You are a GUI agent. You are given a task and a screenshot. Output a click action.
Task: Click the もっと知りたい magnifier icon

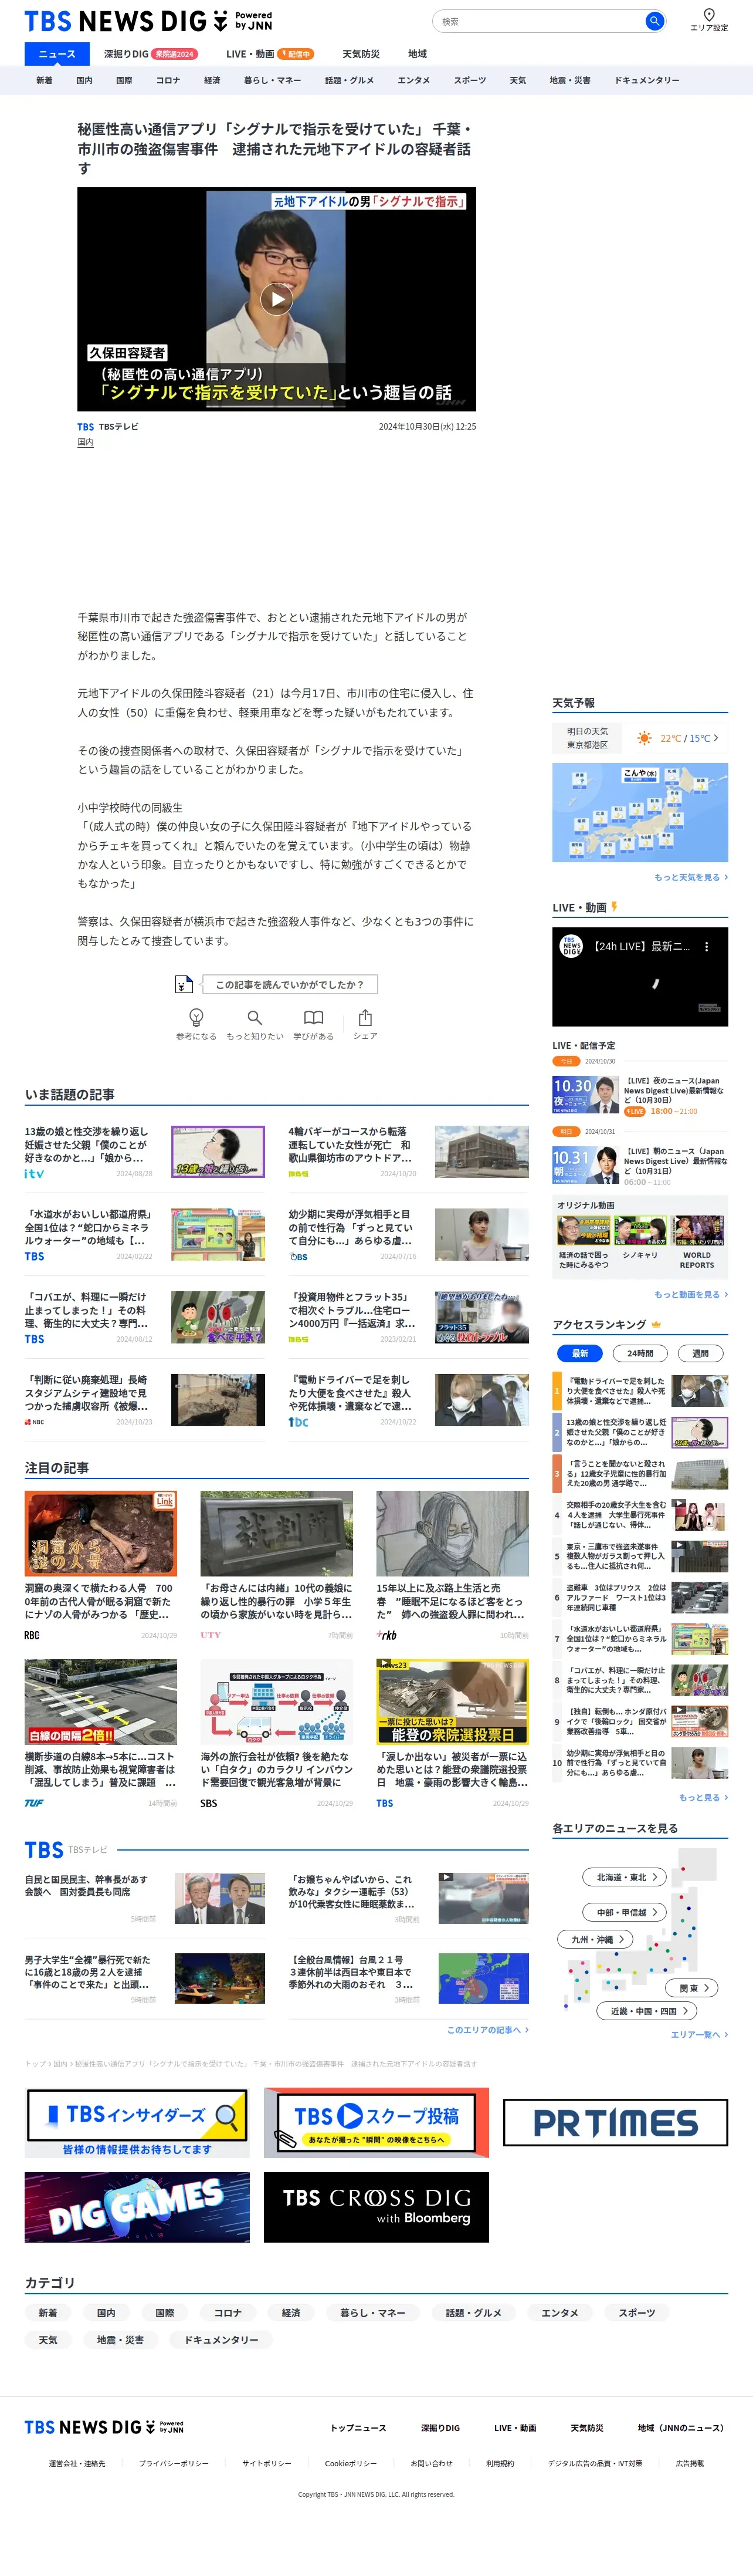255,1017
